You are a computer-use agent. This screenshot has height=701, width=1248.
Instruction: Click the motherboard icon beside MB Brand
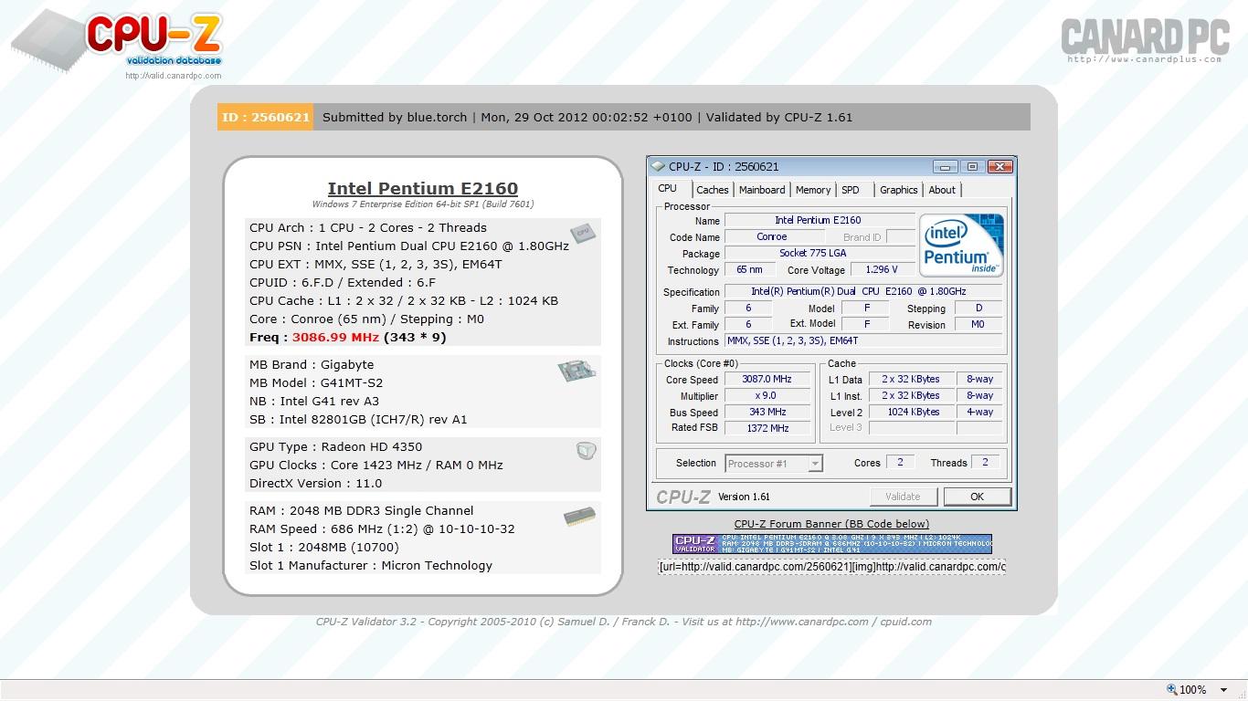pos(576,370)
